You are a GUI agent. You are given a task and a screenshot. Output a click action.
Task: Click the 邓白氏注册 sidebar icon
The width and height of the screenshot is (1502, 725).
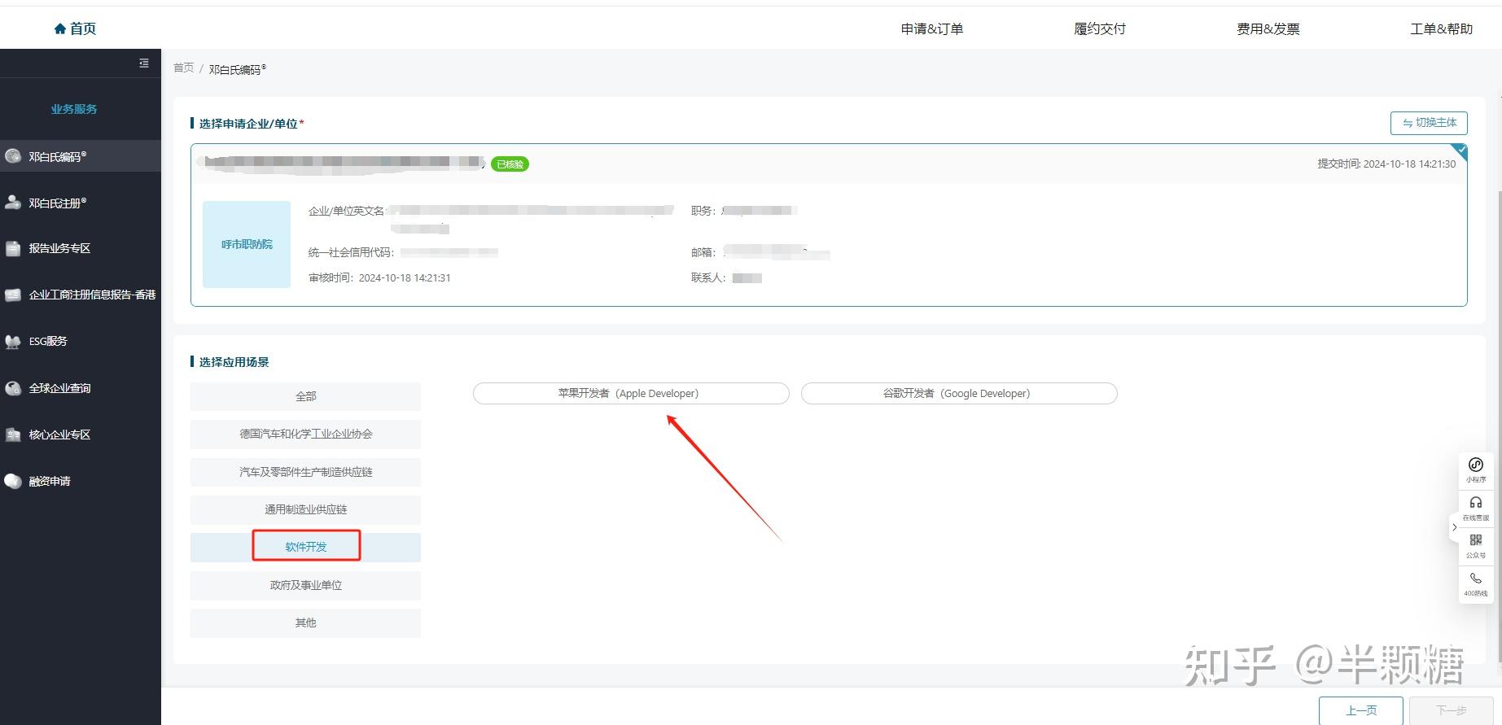click(x=13, y=203)
